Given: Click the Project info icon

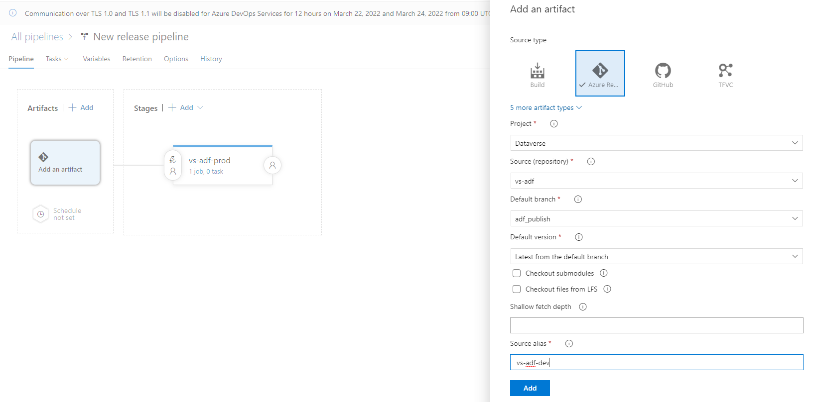Looking at the screenshot, I should click(554, 124).
